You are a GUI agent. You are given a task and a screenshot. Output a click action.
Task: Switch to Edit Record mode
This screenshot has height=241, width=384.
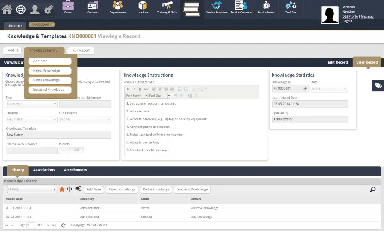tap(338, 62)
